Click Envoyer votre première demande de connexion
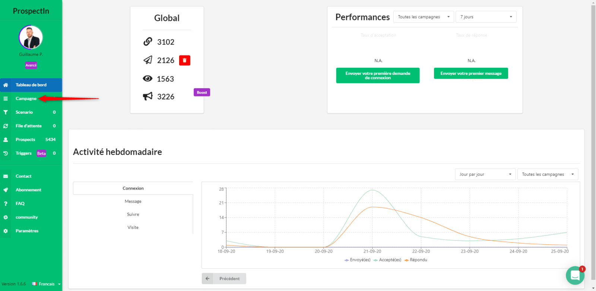596x291 pixels. click(x=378, y=75)
